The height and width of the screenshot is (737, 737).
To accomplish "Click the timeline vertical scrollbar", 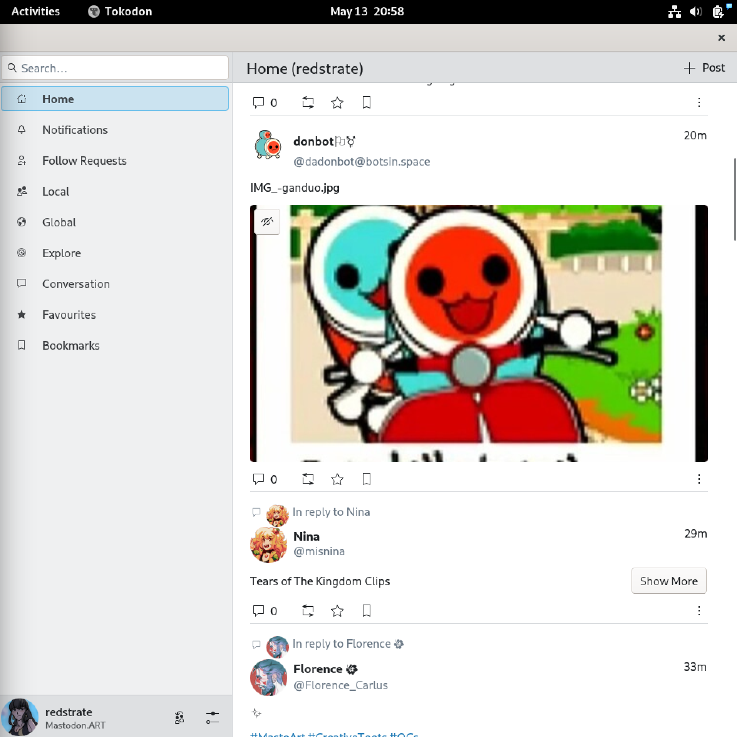I will click(x=735, y=199).
